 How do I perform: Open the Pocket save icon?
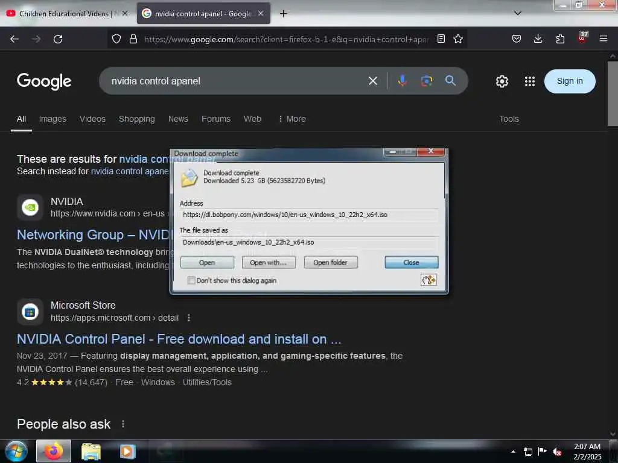(x=517, y=39)
